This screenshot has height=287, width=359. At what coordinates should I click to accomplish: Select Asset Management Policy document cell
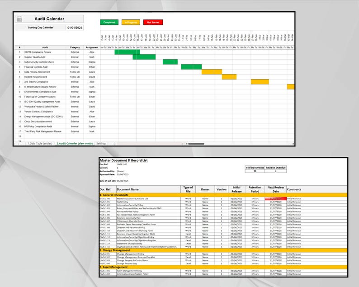click(148, 271)
